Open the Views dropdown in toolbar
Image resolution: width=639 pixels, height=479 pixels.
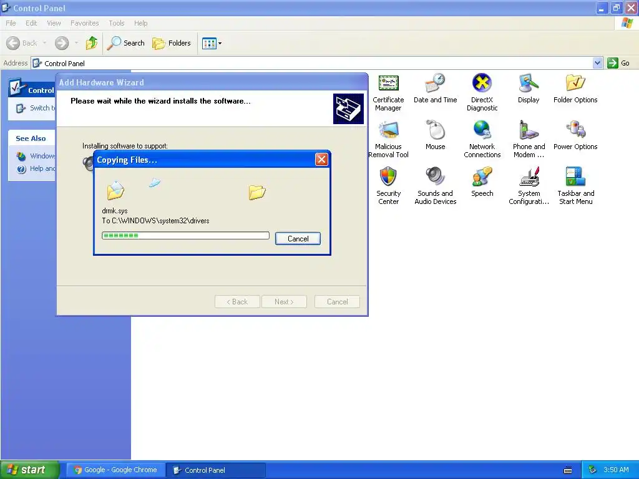tap(212, 43)
